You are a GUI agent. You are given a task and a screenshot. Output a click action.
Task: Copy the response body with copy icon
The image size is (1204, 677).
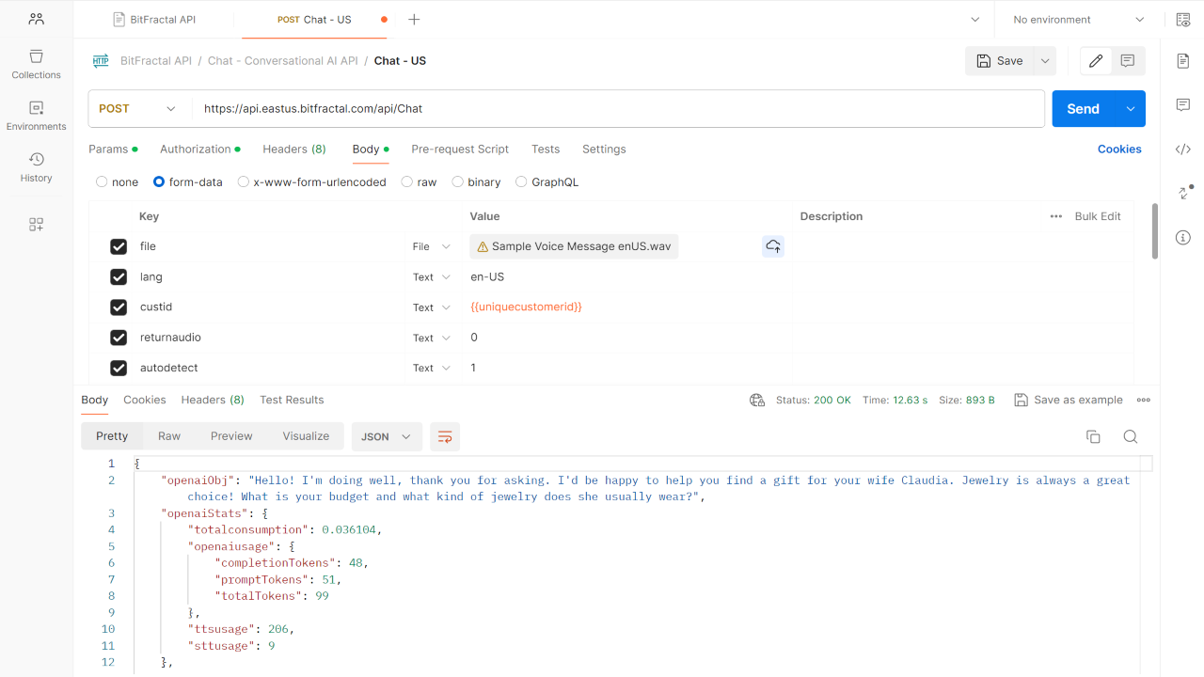pos(1093,436)
